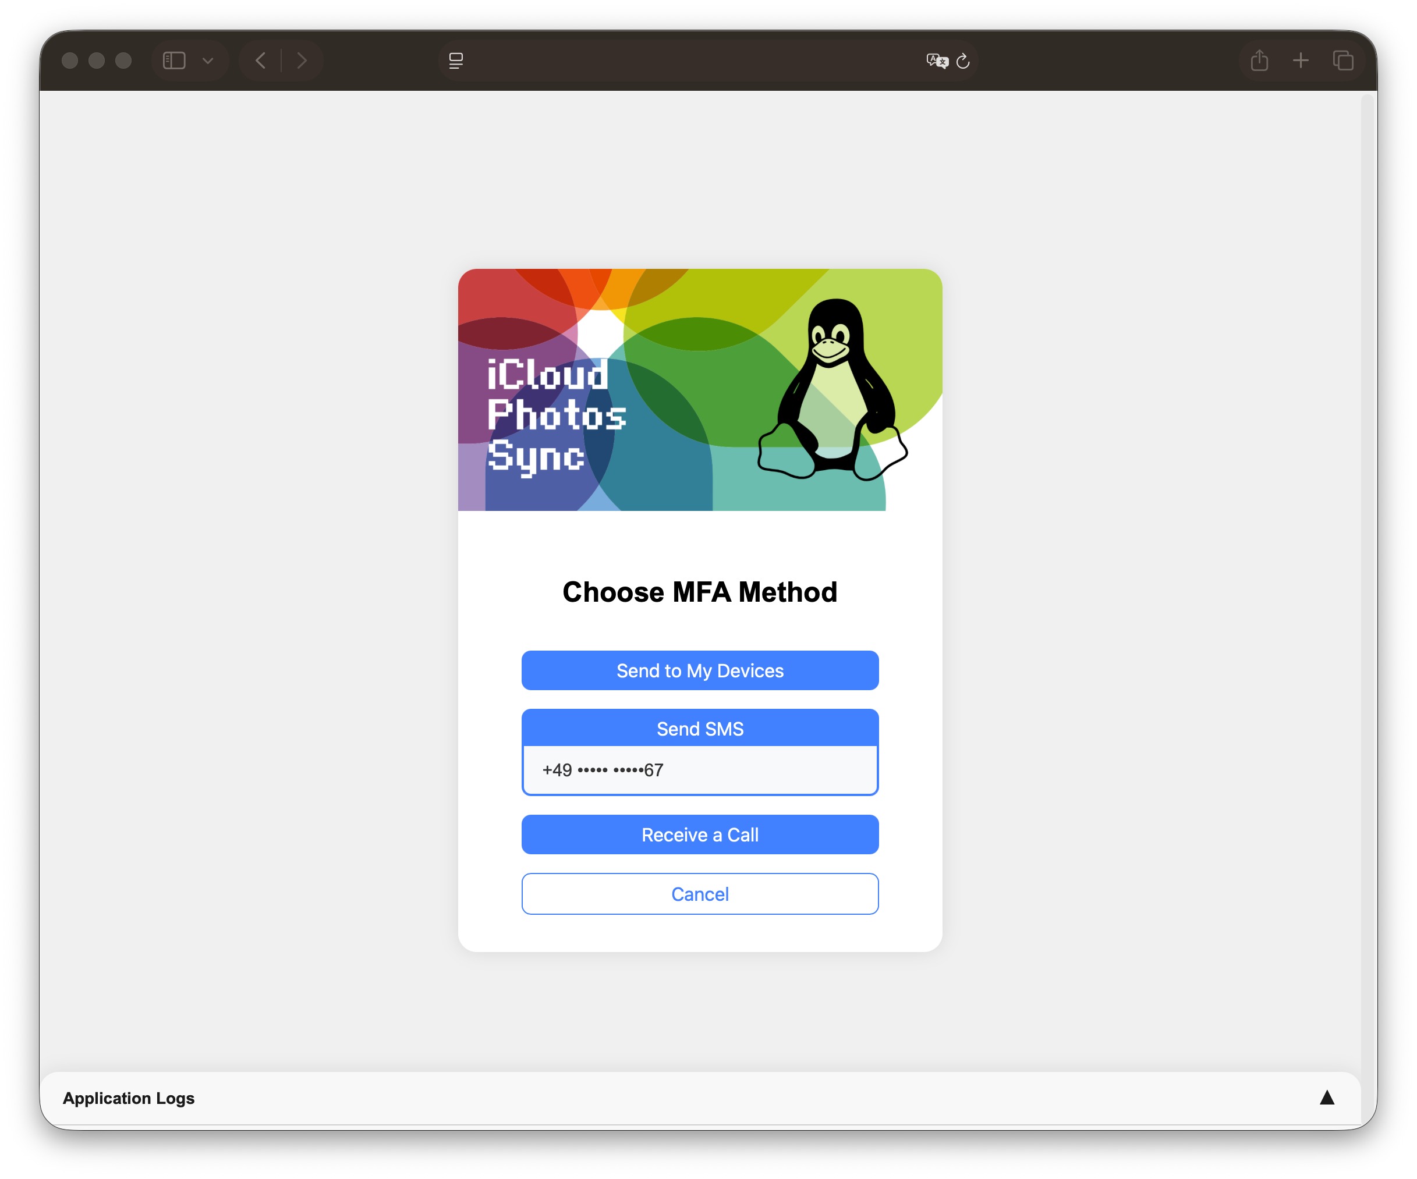
Task: Toggle the browser sidebar
Action: coord(173,60)
